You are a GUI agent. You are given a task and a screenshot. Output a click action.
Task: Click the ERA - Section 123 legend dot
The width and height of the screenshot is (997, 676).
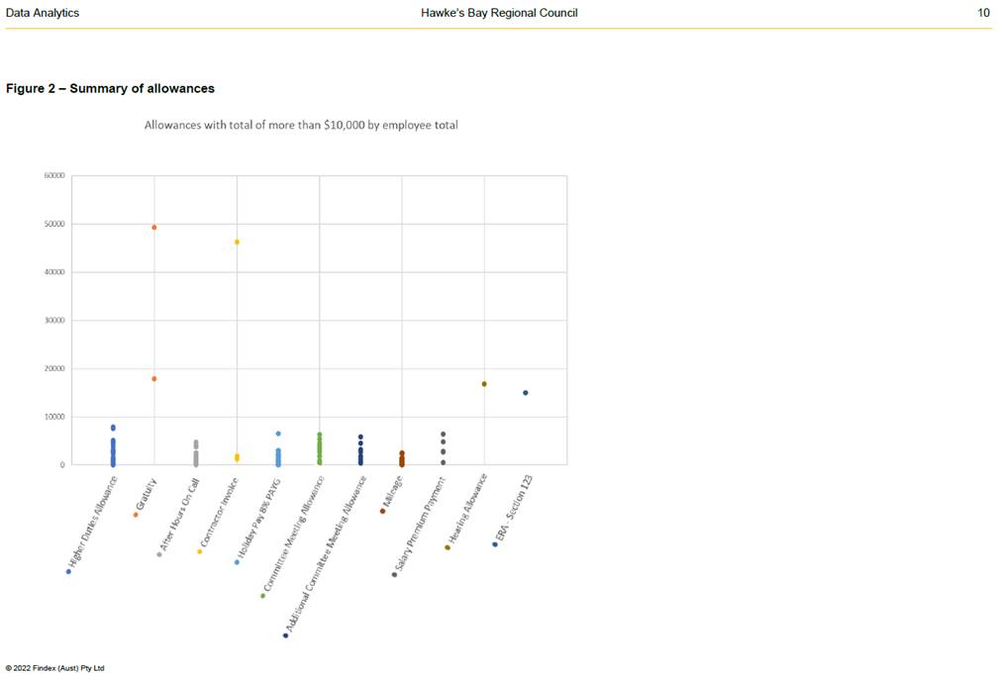495,544
